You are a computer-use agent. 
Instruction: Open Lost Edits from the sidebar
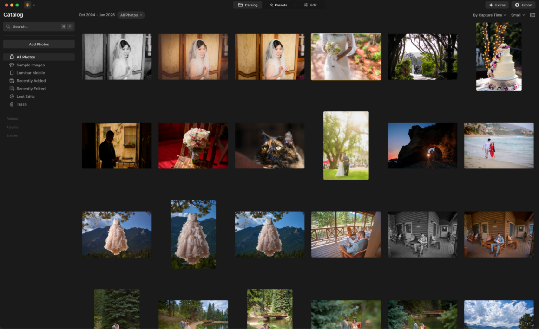coord(25,97)
